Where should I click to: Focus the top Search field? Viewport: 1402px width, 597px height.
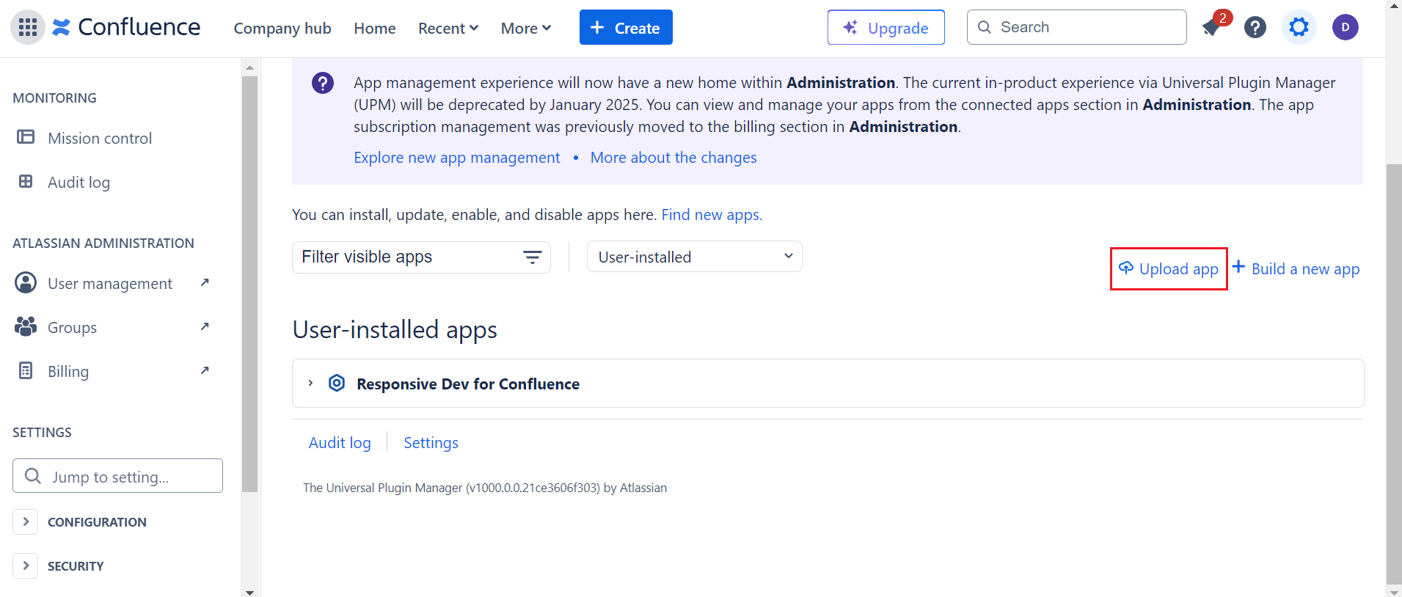click(1076, 27)
